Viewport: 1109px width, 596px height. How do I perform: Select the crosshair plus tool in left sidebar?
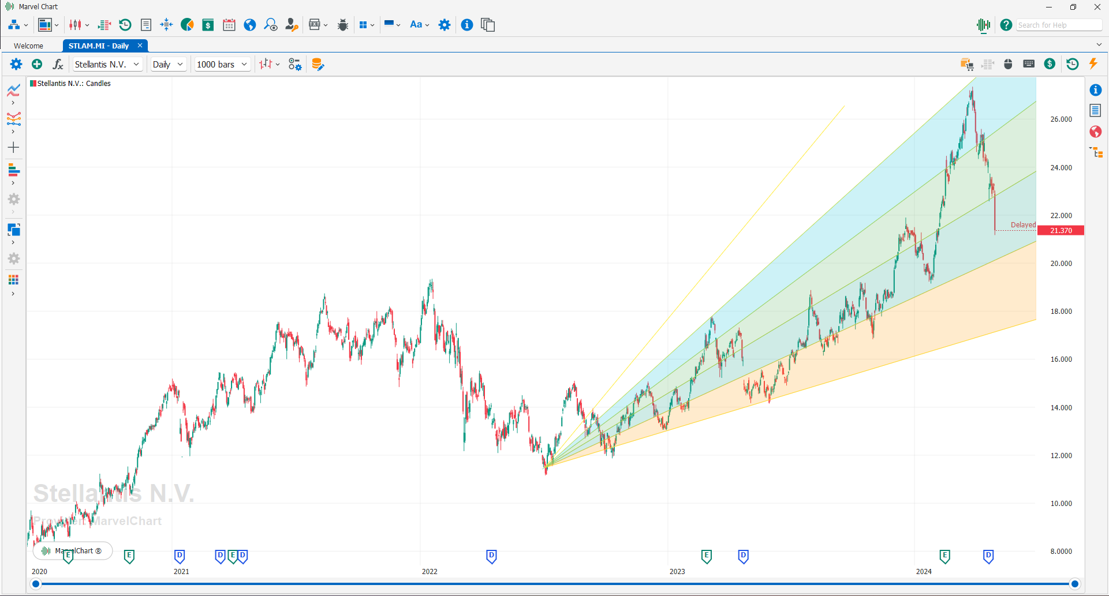point(14,148)
